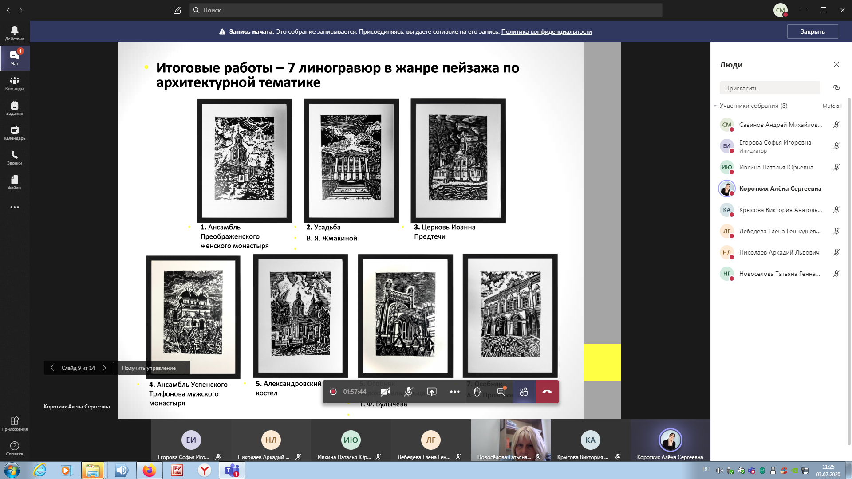Open Windows Start menu
Image resolution: width=852 pixels, height=479 pixels.
tap(12, 470)
